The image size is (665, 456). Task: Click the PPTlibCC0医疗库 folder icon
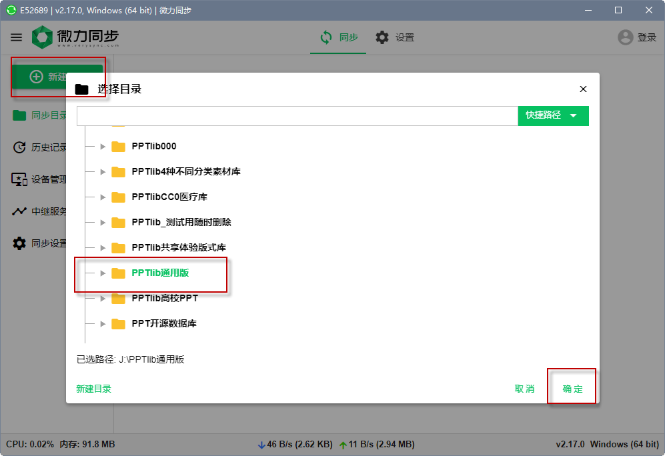[118, 197]
